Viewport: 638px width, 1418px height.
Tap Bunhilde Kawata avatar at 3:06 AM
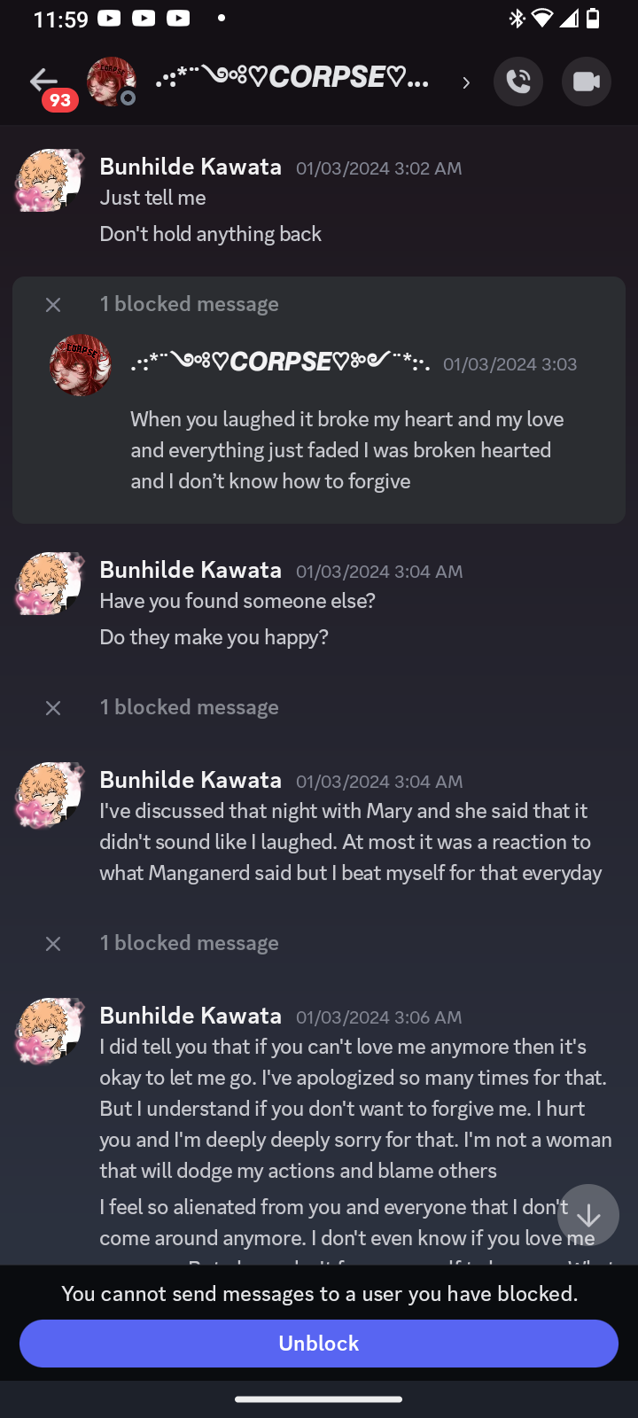(x=49, y=1030)
